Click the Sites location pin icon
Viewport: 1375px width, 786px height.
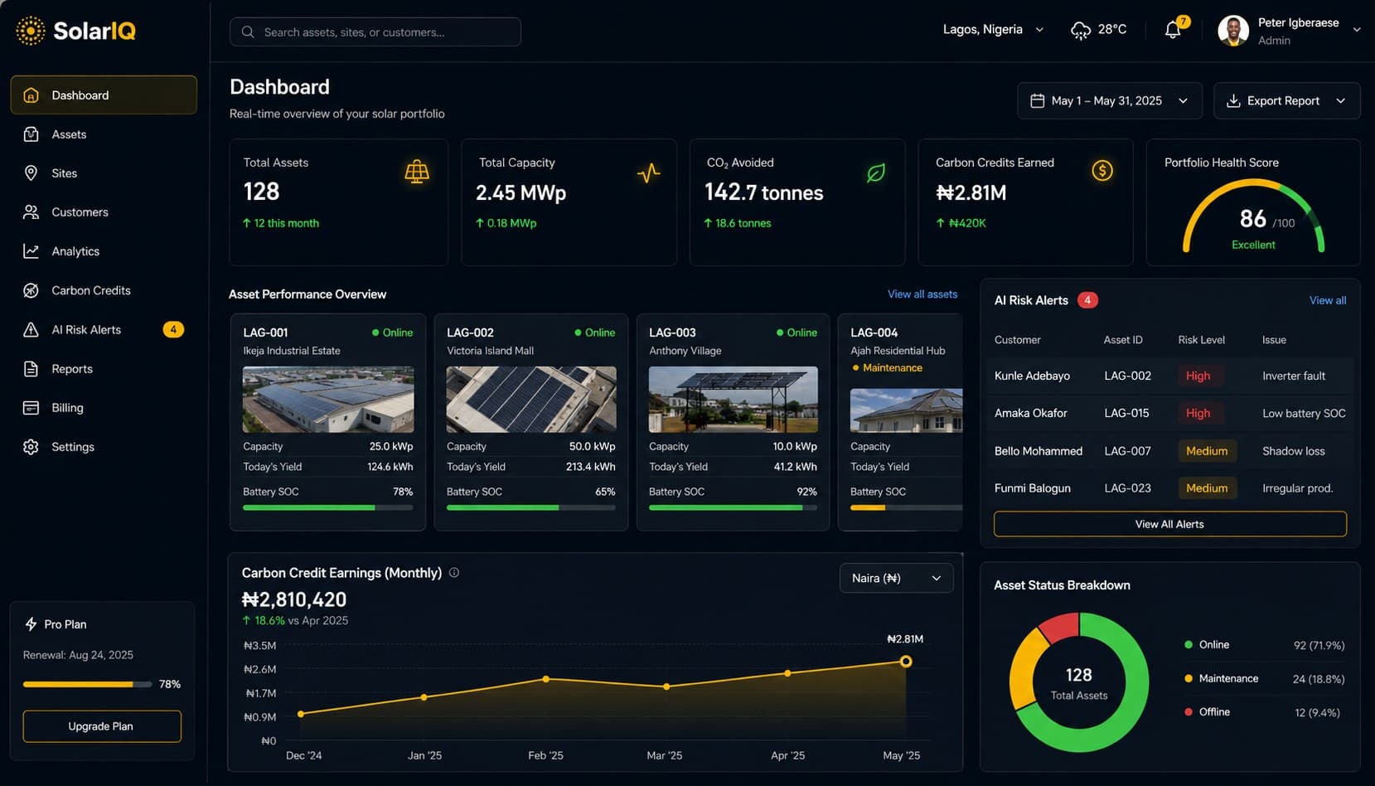click(31, 173)
